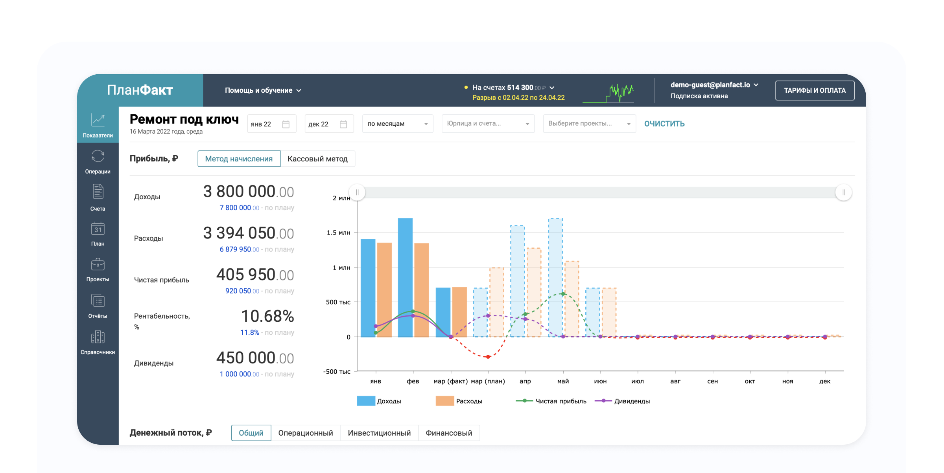Click the 3 800 000.00 income value
This screenshot has width=944, height=473.
[x=249, y=192]
